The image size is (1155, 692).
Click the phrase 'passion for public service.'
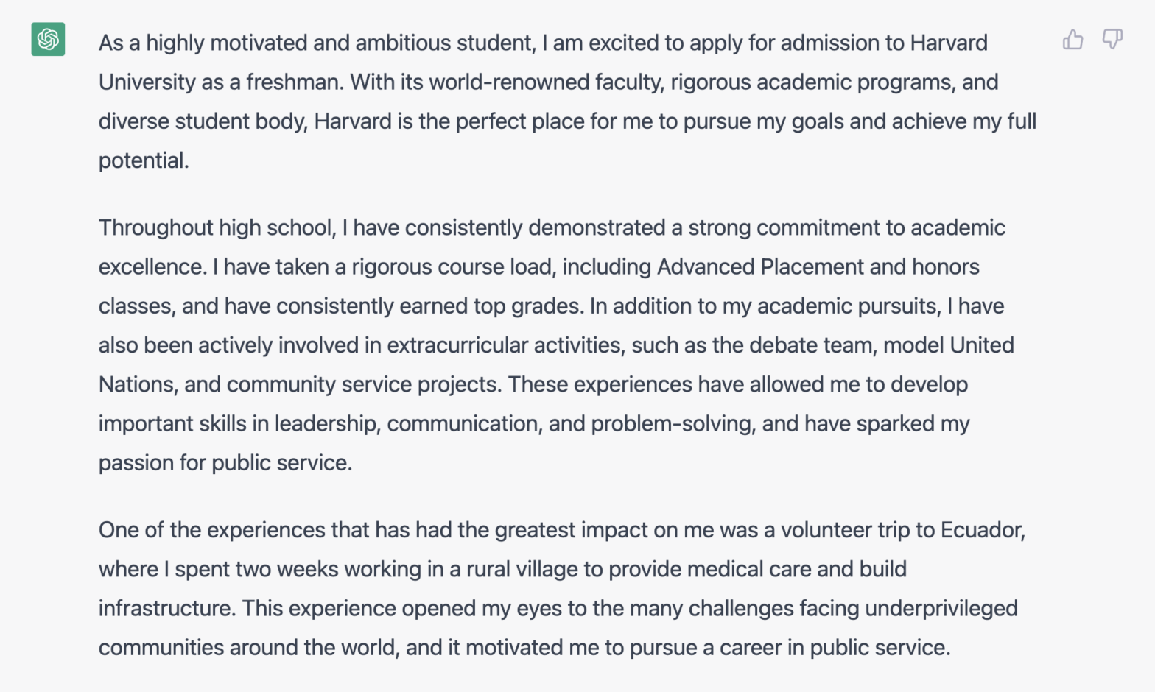pos(225,462)
